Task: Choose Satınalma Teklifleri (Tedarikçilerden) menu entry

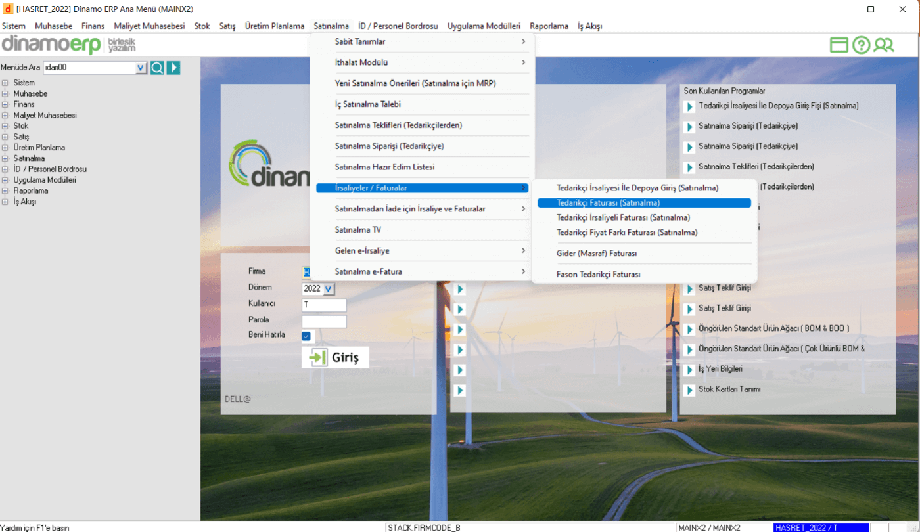Action: [x=423, y=125]
